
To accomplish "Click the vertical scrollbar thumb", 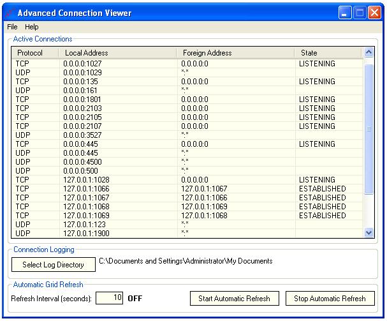I will coord(369,128).
